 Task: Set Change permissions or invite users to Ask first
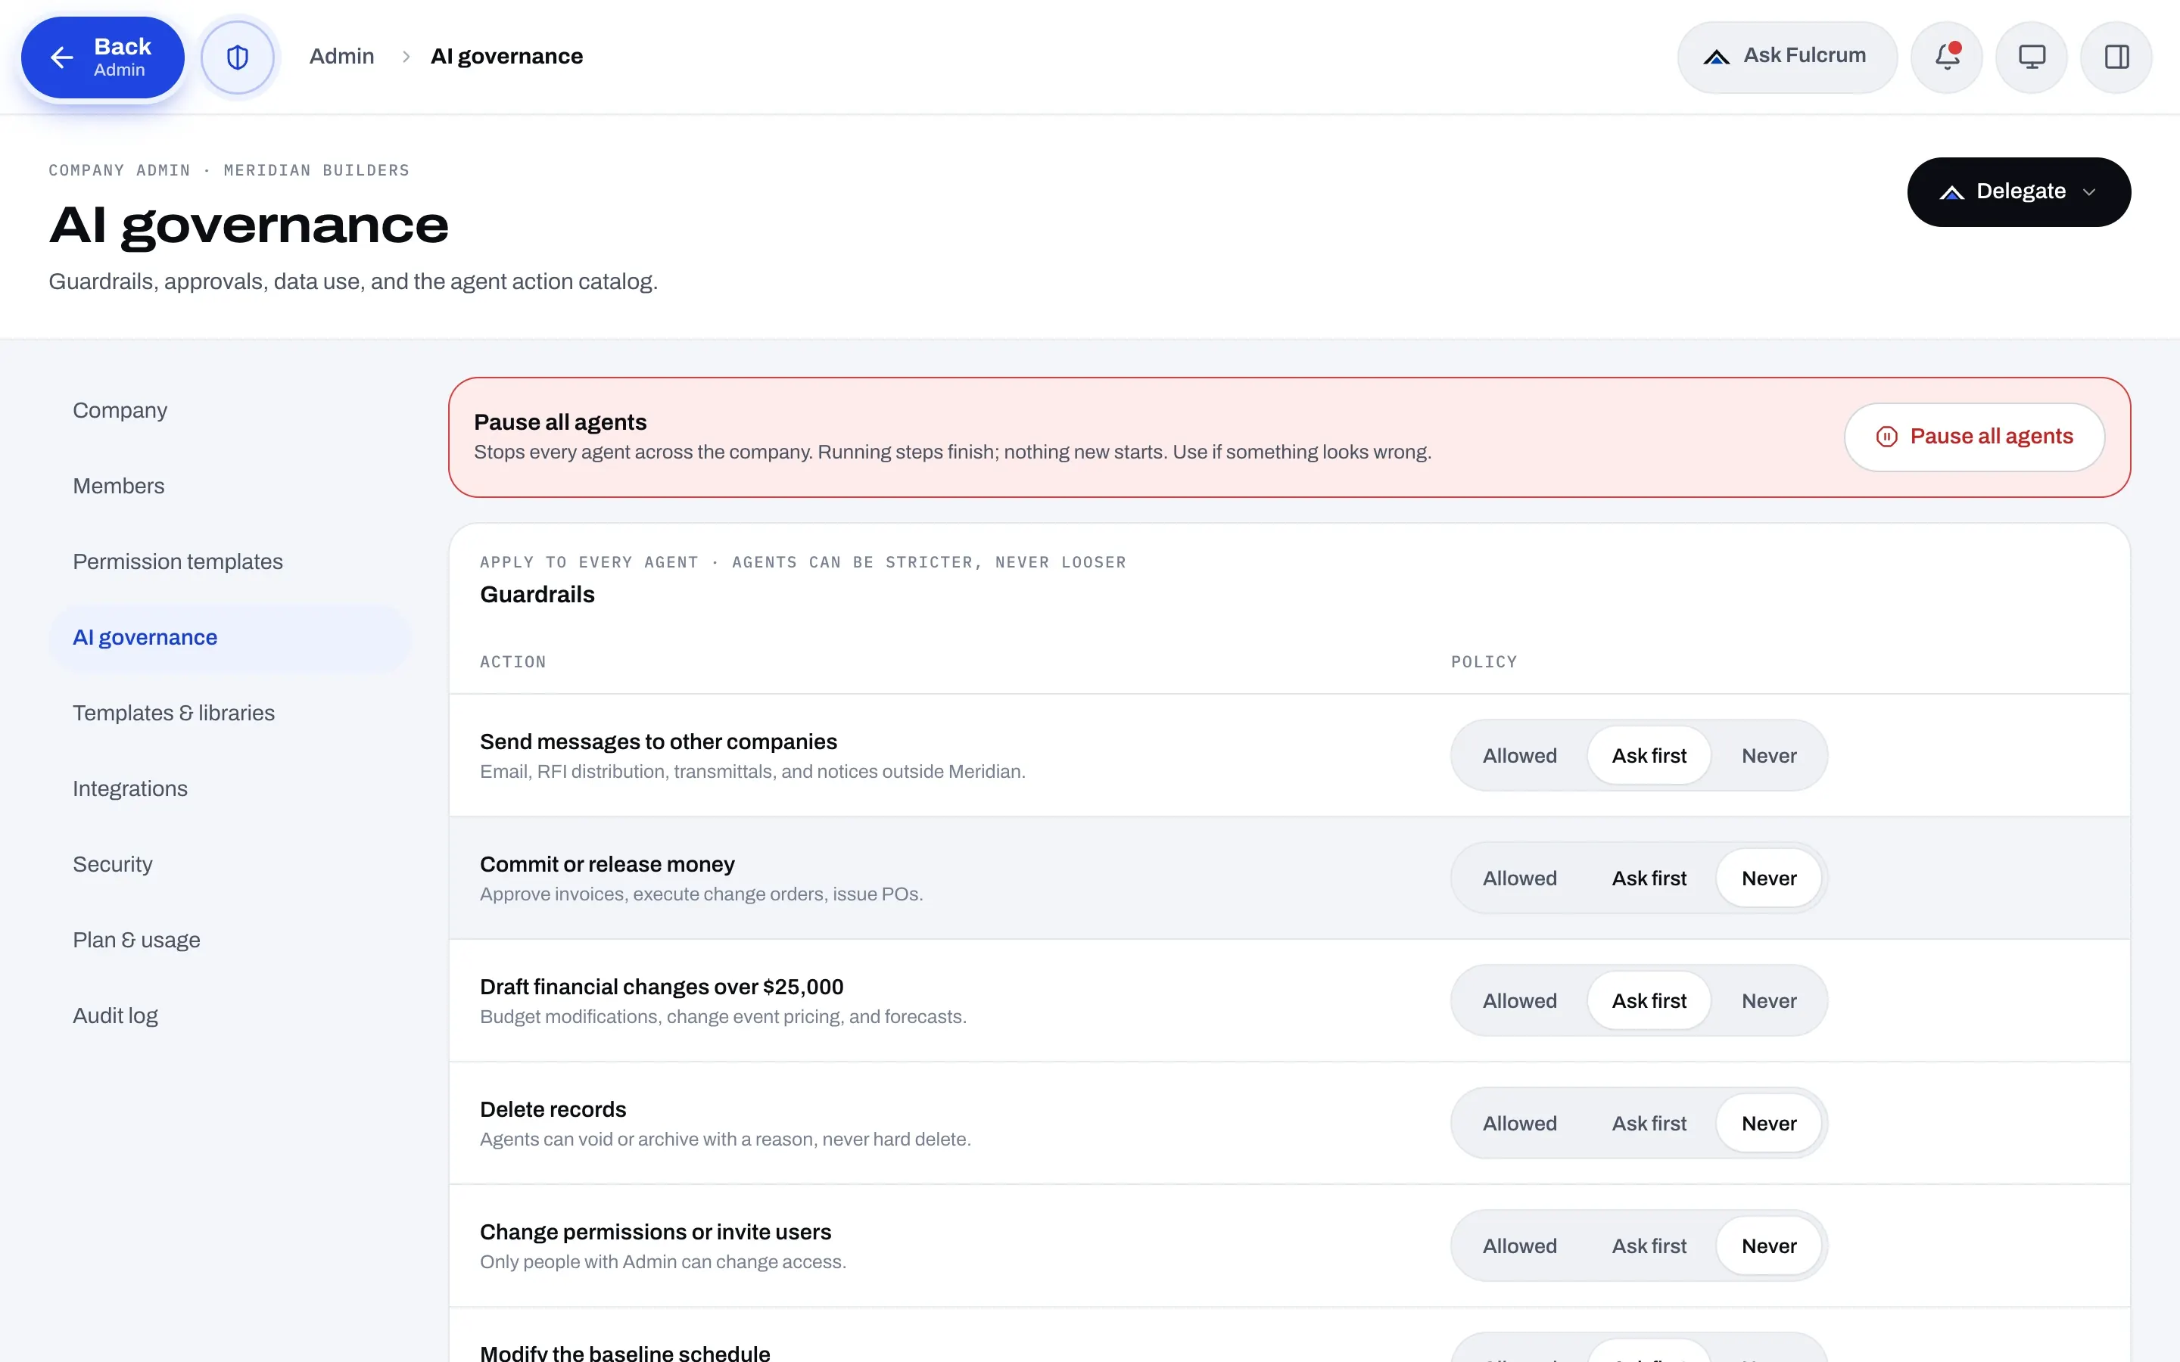coord(1649,1245)
